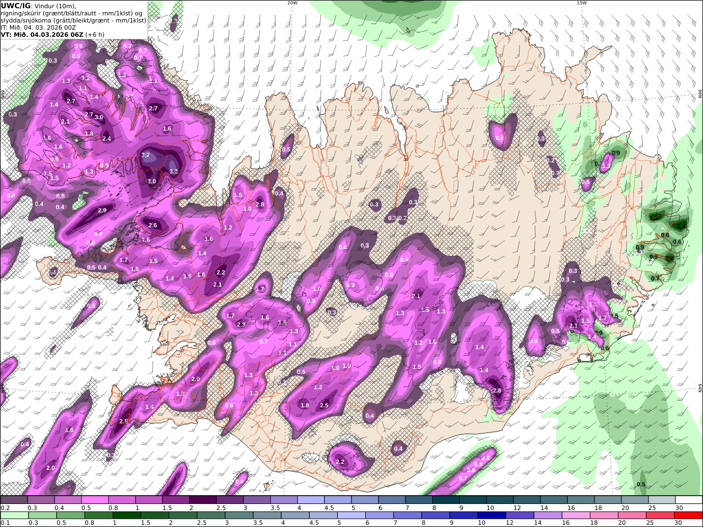703x527 pixels.
Task: Click the darkest green 1 rain legend swatch
Action: coord(127,515)
